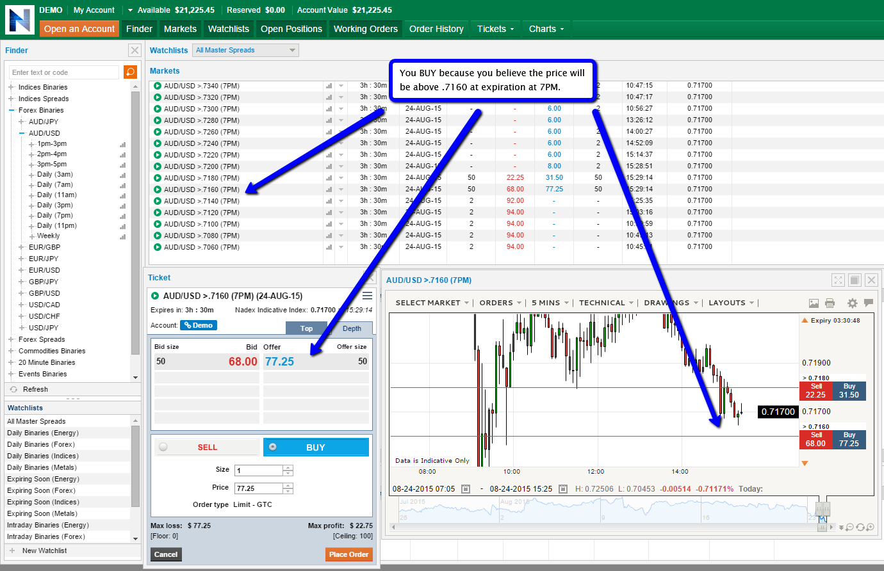Open chart icon beside Daily (7pm) in Finder
This screenshot has width=884, height=571.
click(x=122, y=216)
